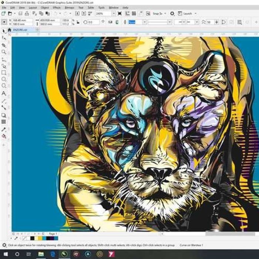Pick the black swatch in document palette

click(x=33, y=238)
